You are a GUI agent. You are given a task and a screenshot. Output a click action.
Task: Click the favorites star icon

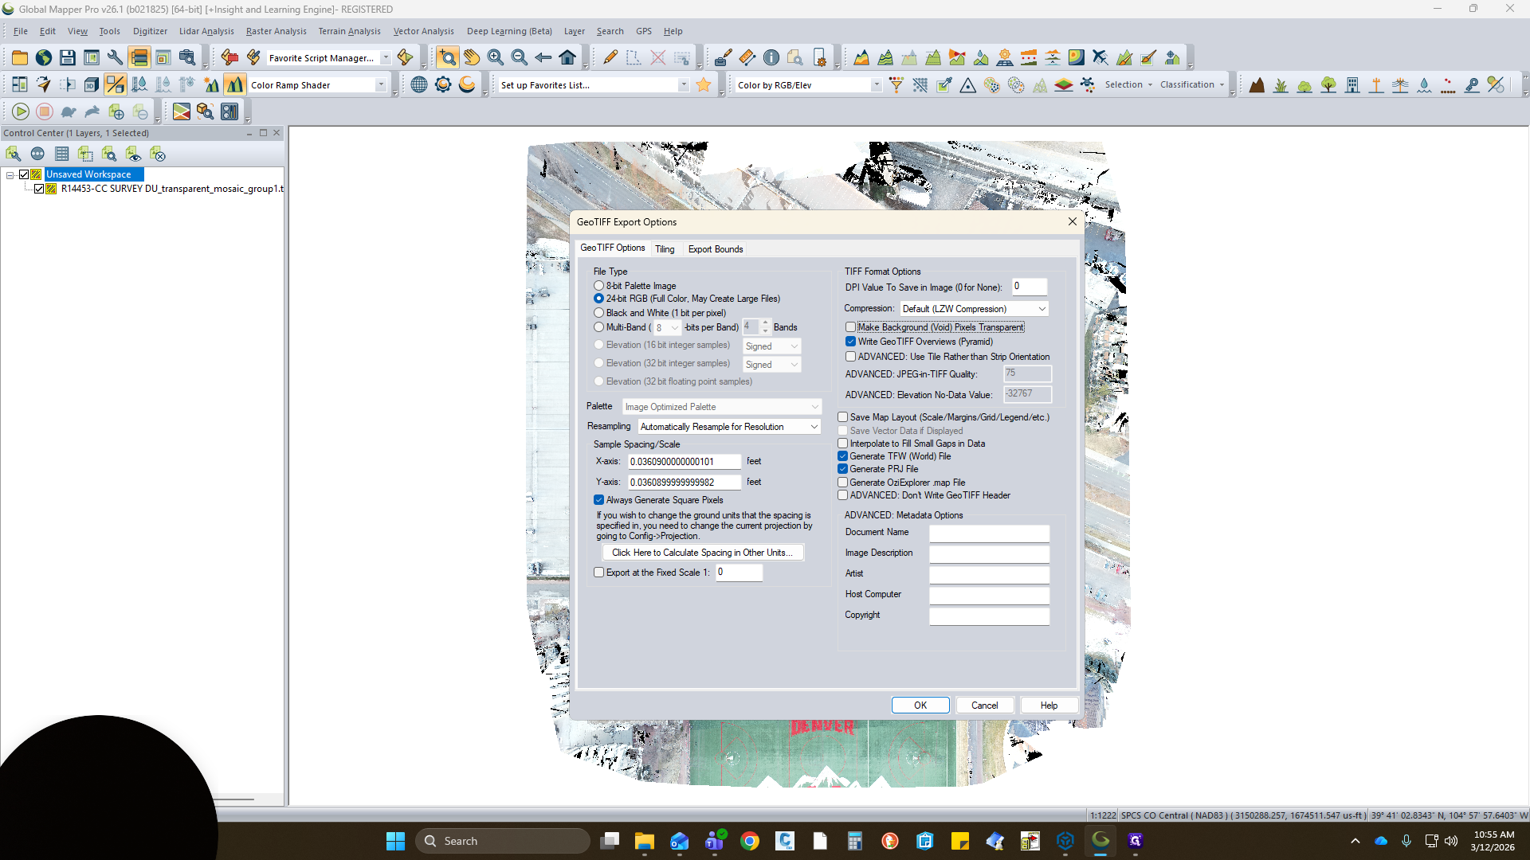click(704, 84)
